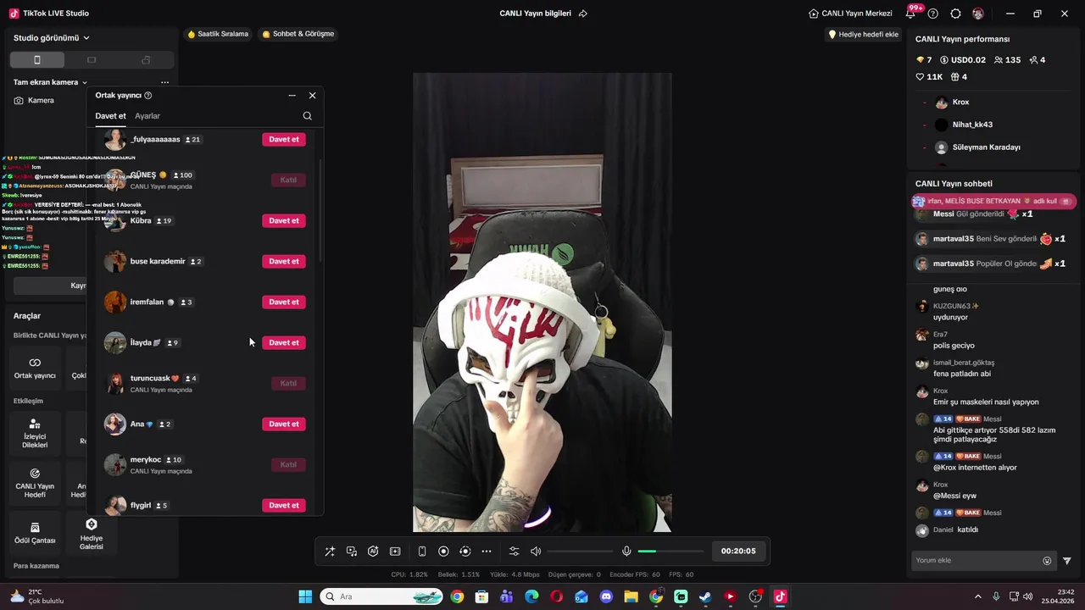
Task: Open the CANLI Yayın Hedefi tool
Action: pos(35,483)
